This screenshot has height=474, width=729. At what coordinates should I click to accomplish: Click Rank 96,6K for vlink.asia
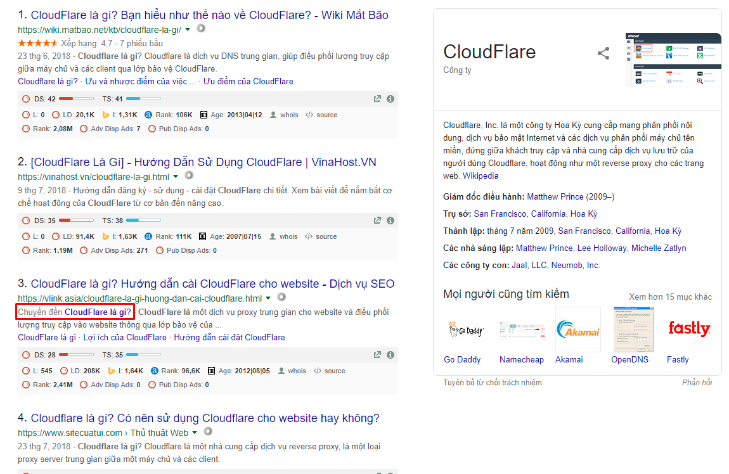(175, 371)
